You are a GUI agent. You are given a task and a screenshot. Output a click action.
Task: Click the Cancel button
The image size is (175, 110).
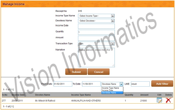[99, 72]
